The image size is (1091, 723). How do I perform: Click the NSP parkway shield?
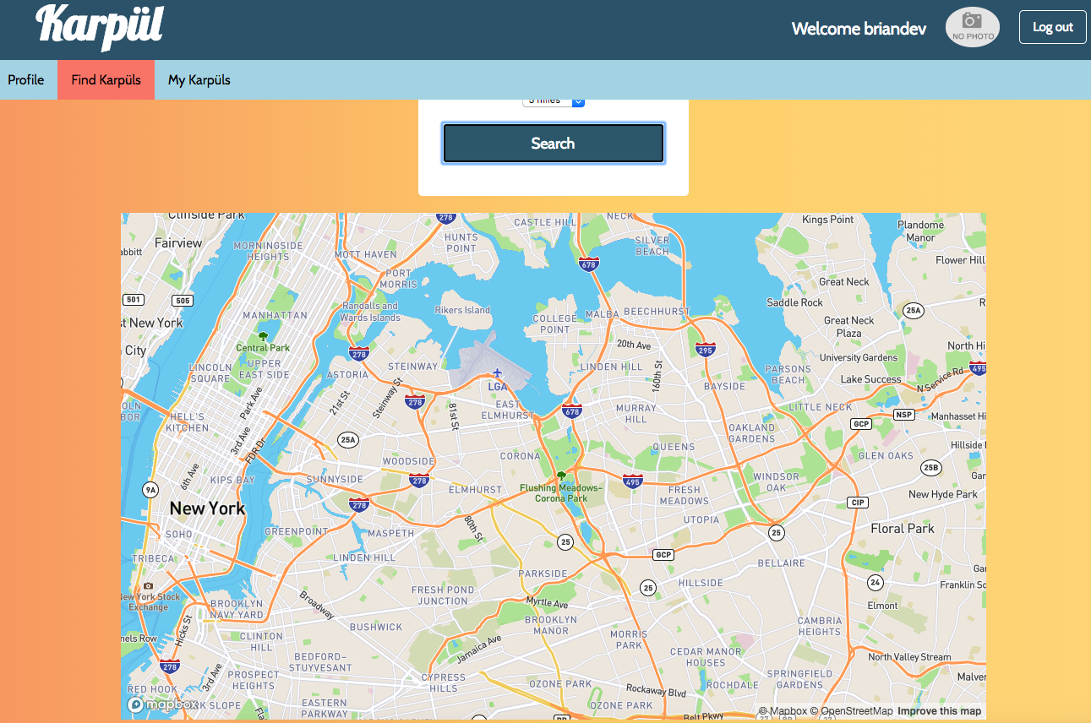tap(904, 415)
